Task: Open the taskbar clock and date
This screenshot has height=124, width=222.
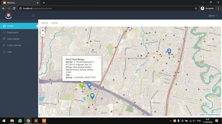Action: pyautogui.click(x=208, y=121)
